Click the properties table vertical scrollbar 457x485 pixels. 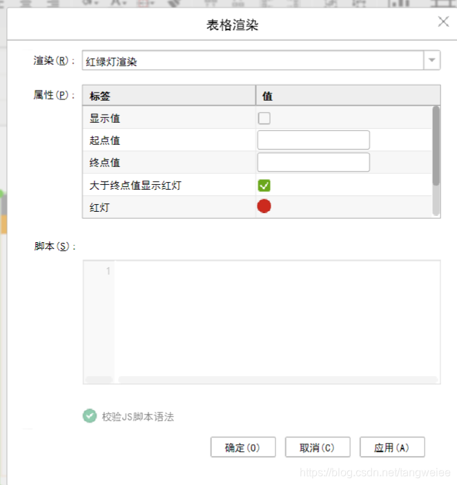coord(436,146)
